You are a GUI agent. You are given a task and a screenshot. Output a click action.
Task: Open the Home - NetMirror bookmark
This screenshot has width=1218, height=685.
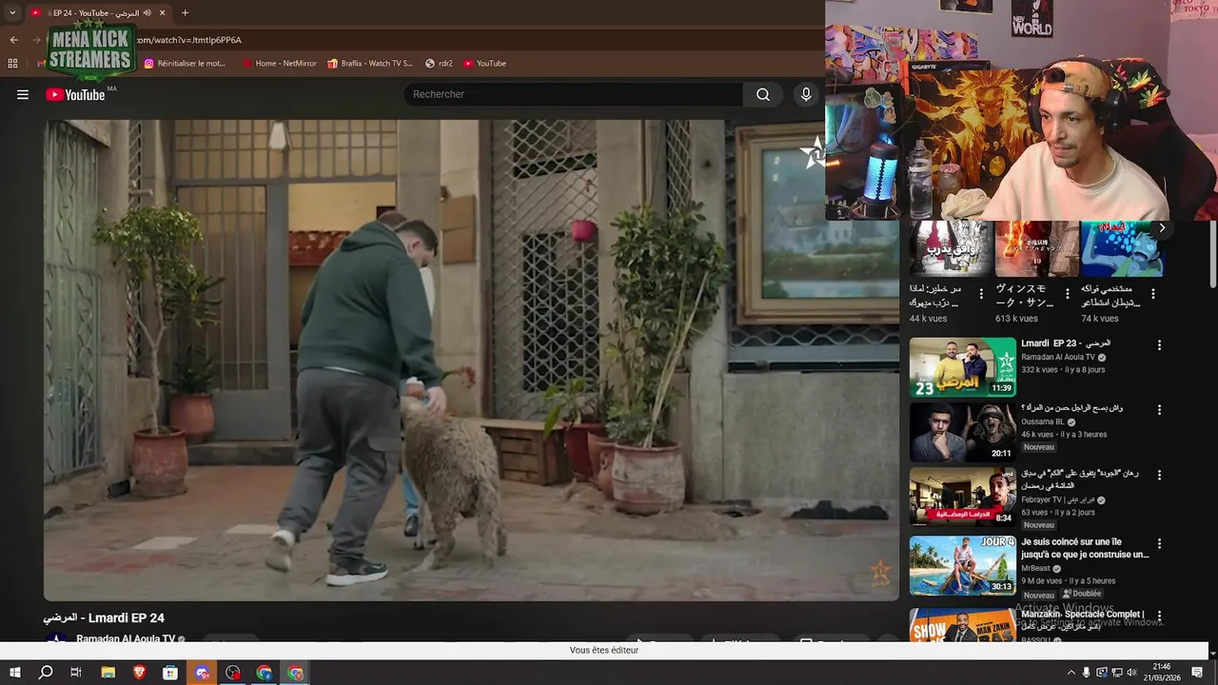click(279, 63)
